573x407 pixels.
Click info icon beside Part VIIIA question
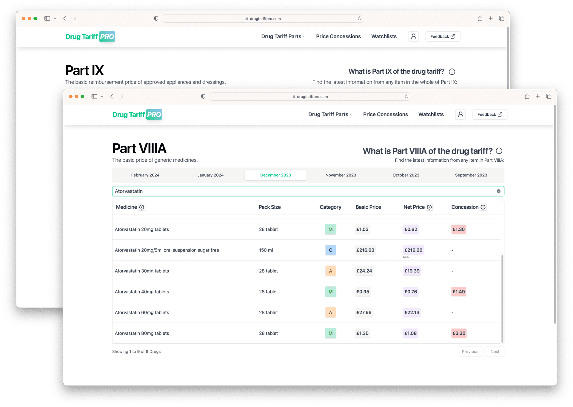pos(499,151)
